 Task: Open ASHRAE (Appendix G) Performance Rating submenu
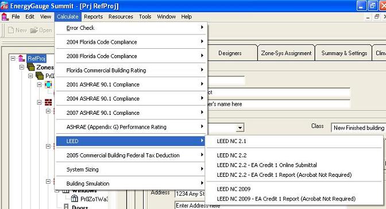pyautogui.click(x=131, y=127)
